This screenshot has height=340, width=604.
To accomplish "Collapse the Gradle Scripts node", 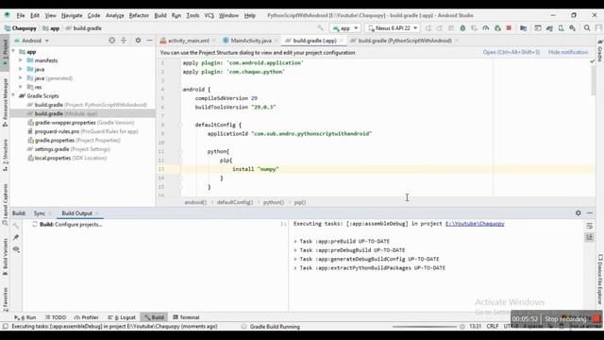I will point(14,95).
